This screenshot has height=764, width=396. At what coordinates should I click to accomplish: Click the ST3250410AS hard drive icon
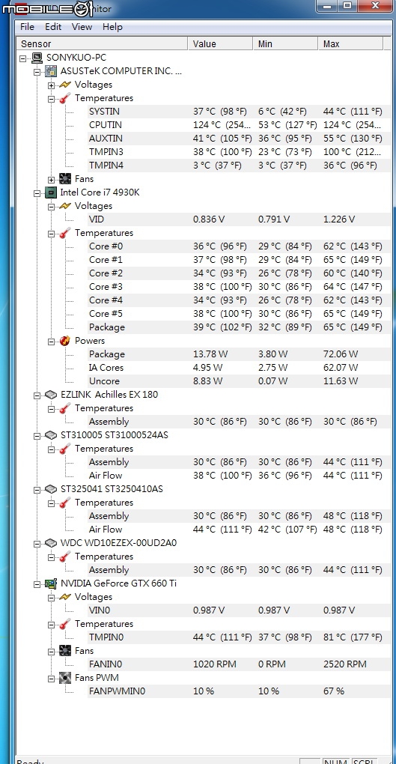(x=50, y=488)
